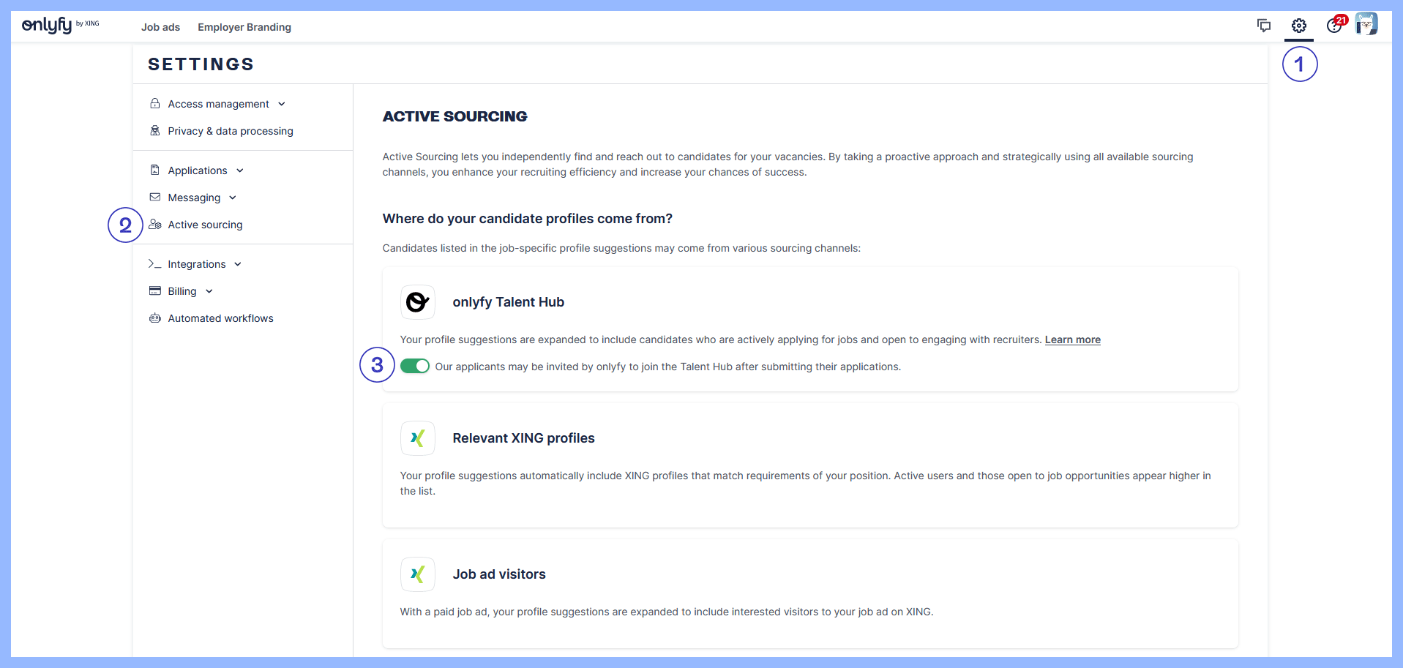Select the robot icon beside Privacy & data processing
Viewport: 1403px width, 668px height.
click(155, 130)
